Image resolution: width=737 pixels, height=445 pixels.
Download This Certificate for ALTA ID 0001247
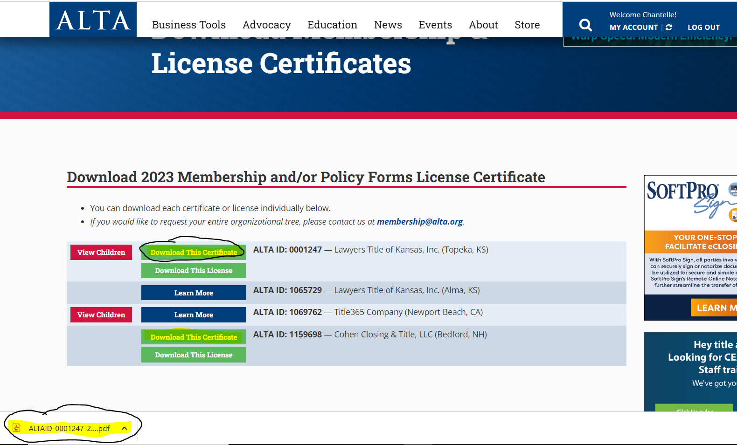click(x=194, y=253)
